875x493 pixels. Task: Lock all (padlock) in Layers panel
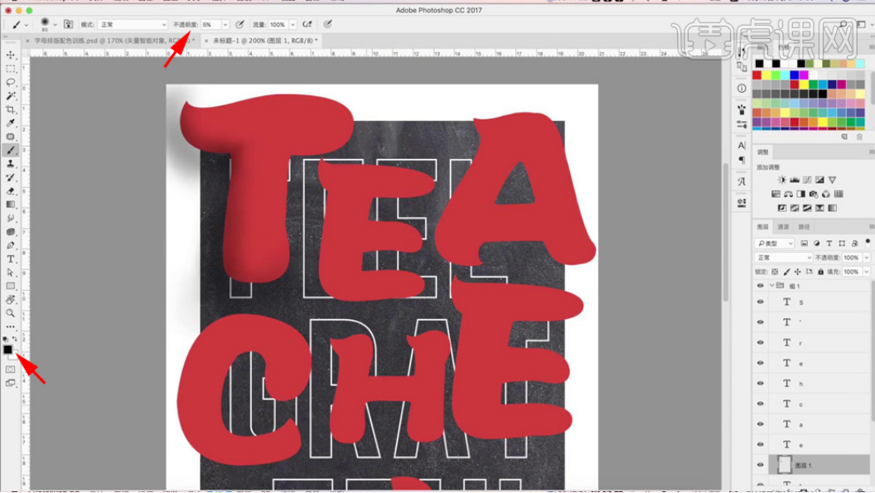[x=820, y=272]
